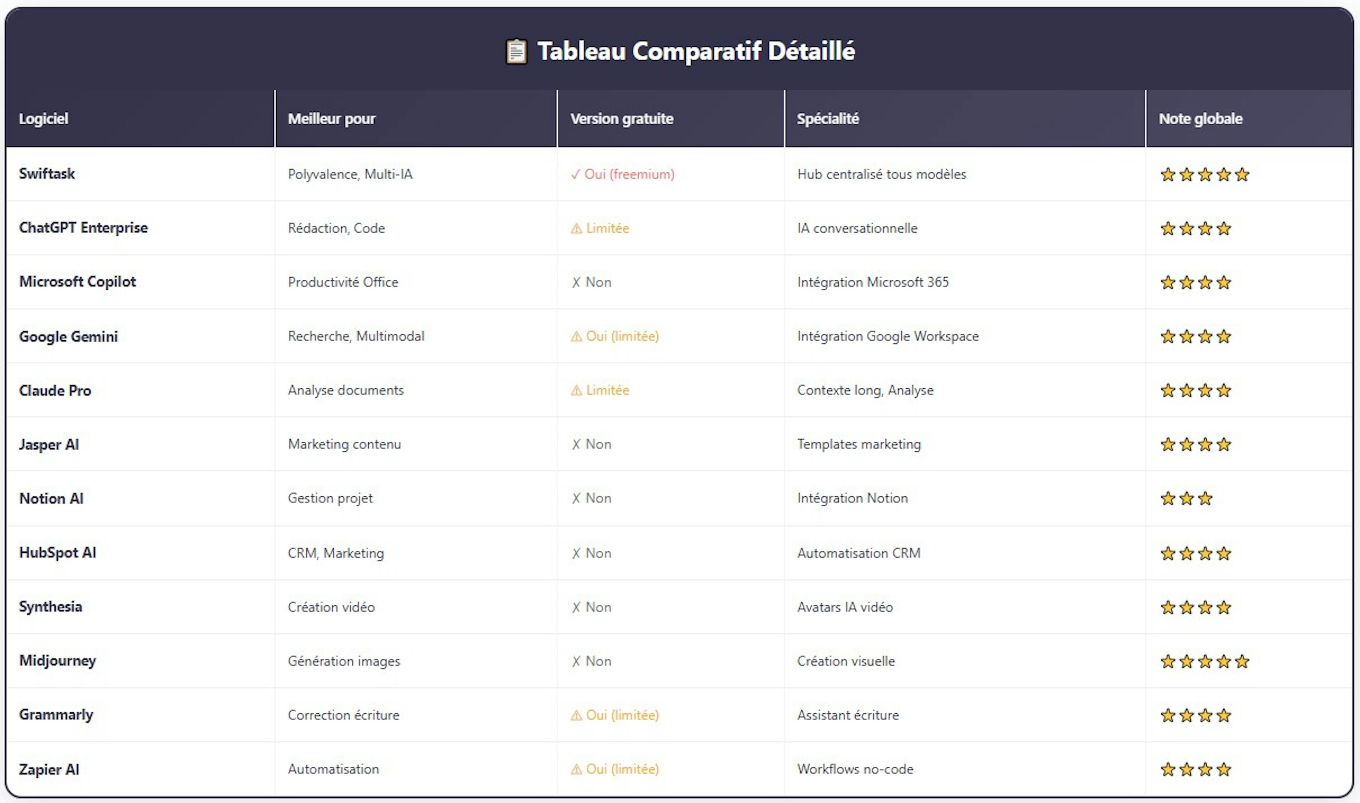Click the HubSpot AI name
The image size is (1360, 803).
tap(57, 552)
